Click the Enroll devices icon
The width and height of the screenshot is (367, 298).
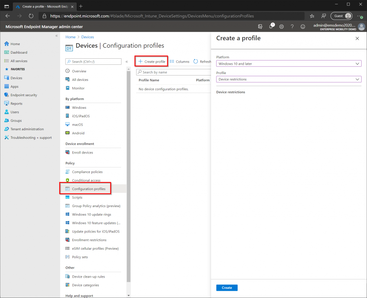coord(67,152)
